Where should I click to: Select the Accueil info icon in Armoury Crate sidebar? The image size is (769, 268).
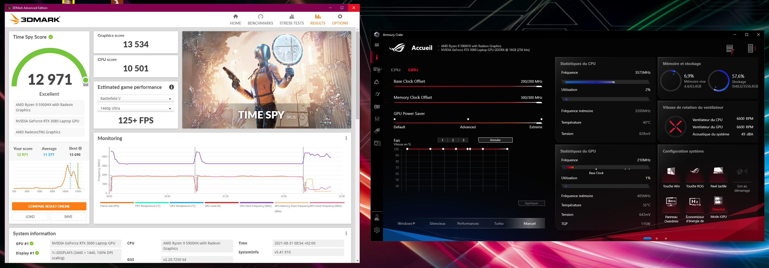pos(377,57)
